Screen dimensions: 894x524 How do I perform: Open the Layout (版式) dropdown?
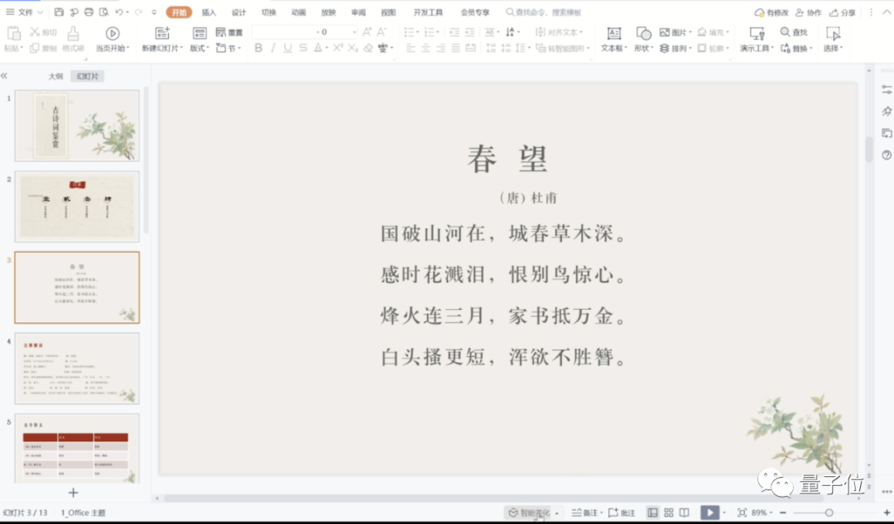(x=199, y=48)
